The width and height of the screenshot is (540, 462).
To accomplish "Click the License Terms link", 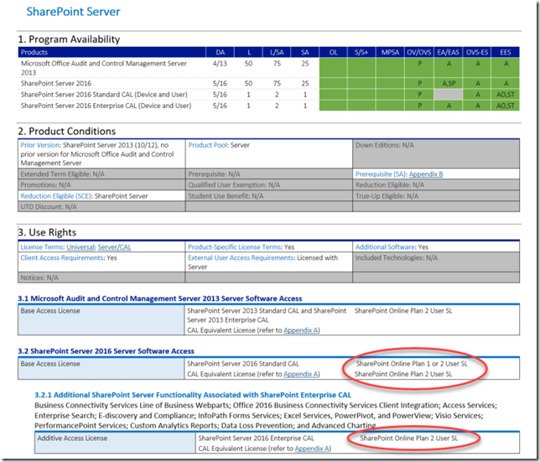I will (x=42, y=247).
